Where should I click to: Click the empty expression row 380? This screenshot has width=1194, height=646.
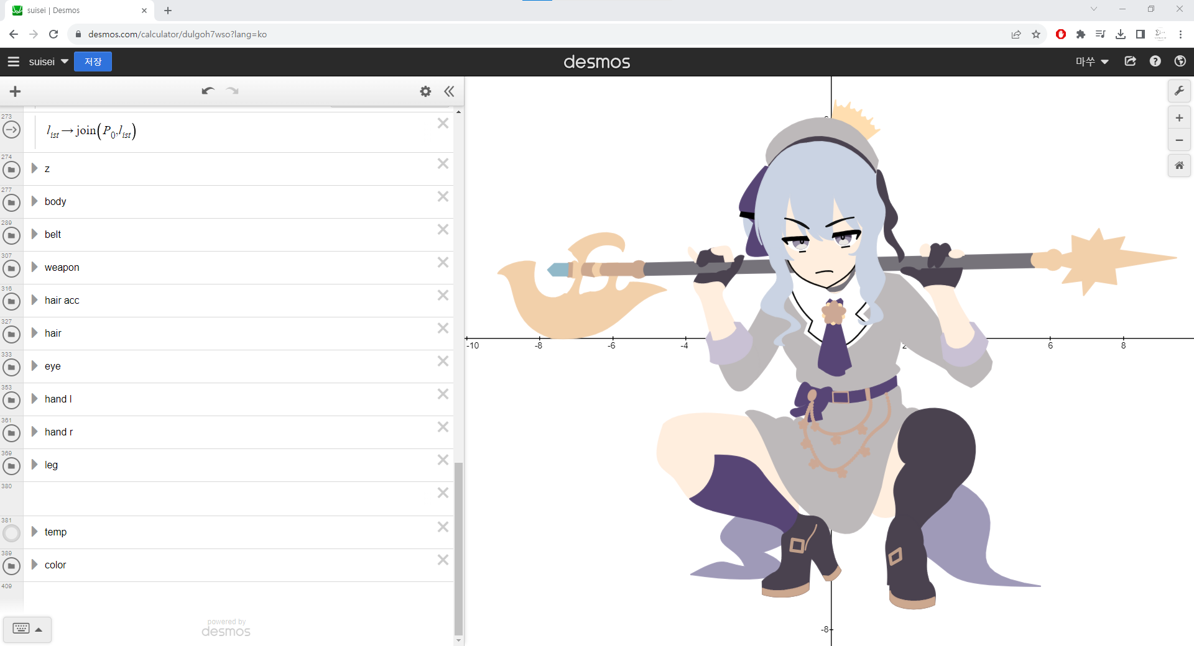click(x=238, y=499)
